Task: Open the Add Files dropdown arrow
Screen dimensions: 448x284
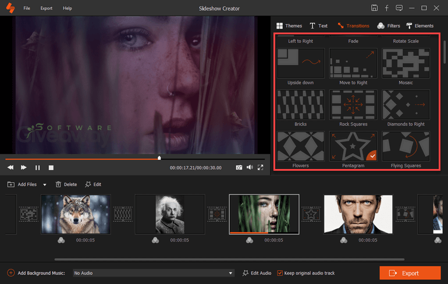Action: coord(45,185)
